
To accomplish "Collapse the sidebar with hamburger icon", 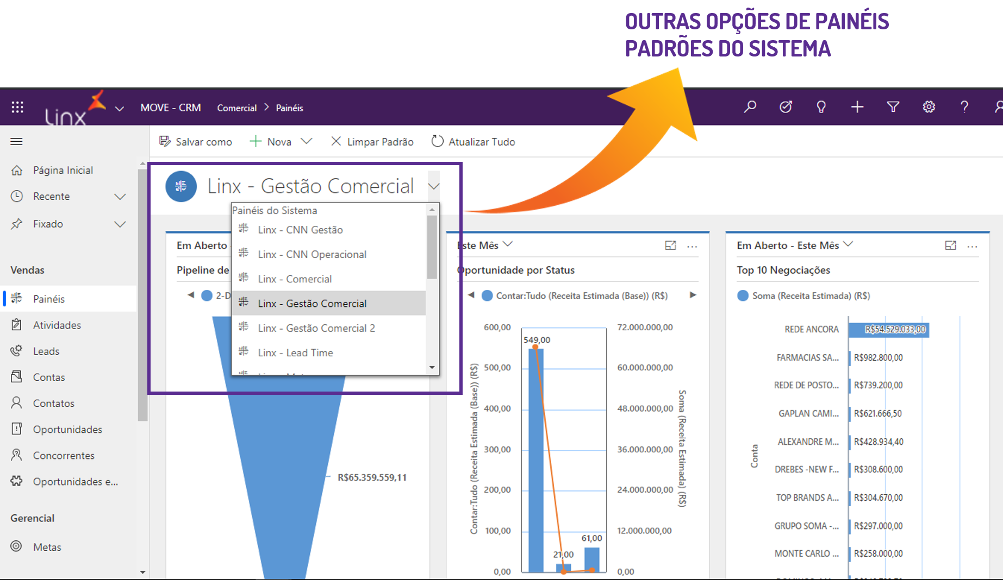I will coord(17,141).
